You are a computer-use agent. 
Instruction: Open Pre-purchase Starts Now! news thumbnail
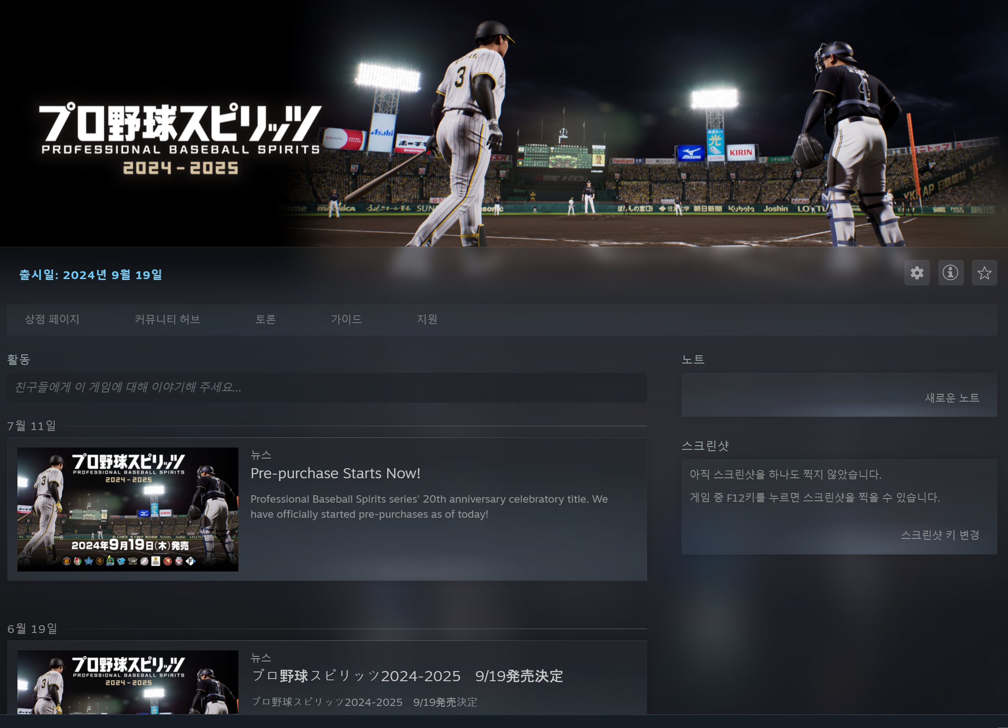(x=128, y=509)
